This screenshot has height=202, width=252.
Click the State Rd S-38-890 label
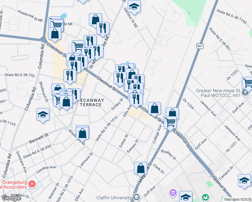tap(37, 151)
